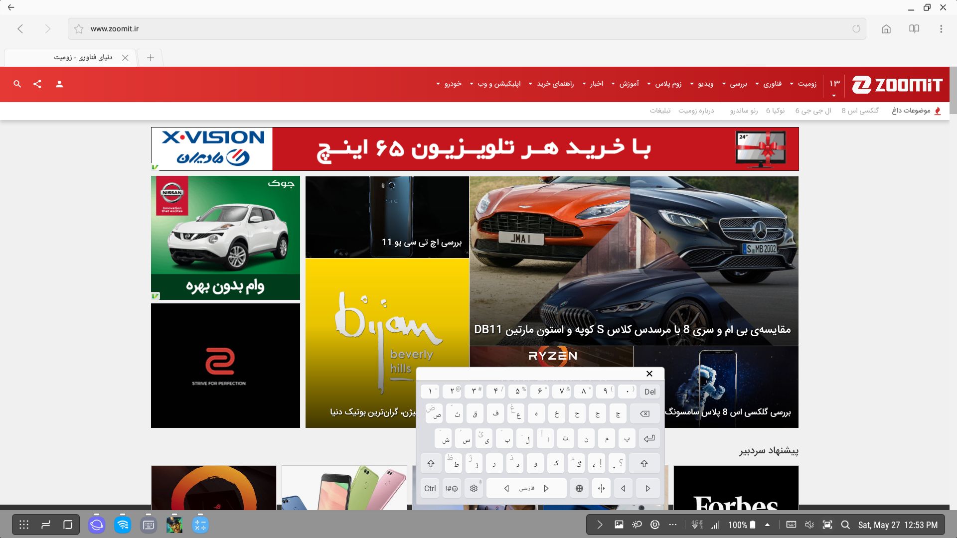Image resolution: width=957 pixels, height=538 pixels.
Task: Click the keyboard icon in system tray
Action: [791, 525]
